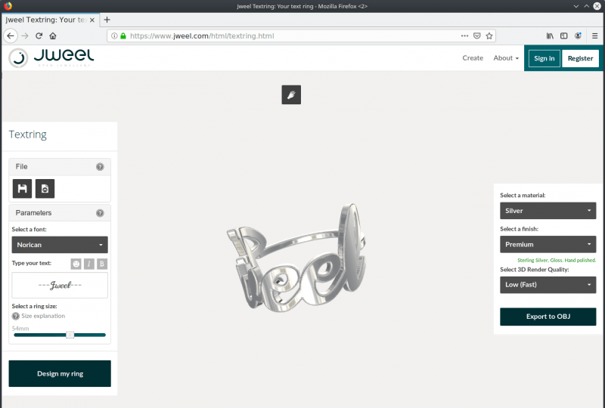Image resolution: width=605 pixels, height=408 pixels.
Task: Close the Jweel Textring tab
Action: [92, 20]
